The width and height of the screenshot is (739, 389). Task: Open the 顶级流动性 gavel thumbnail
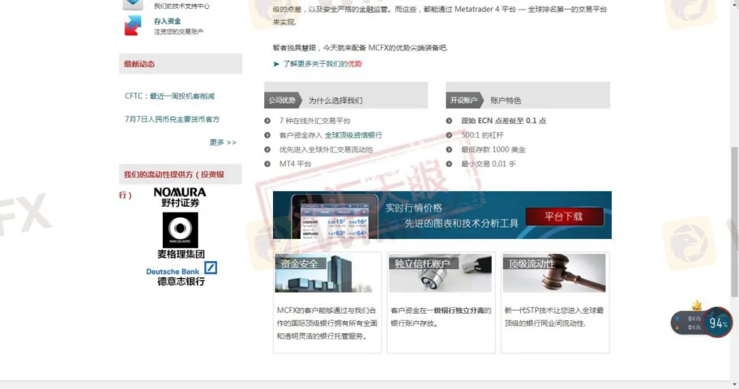pos(554,273)
